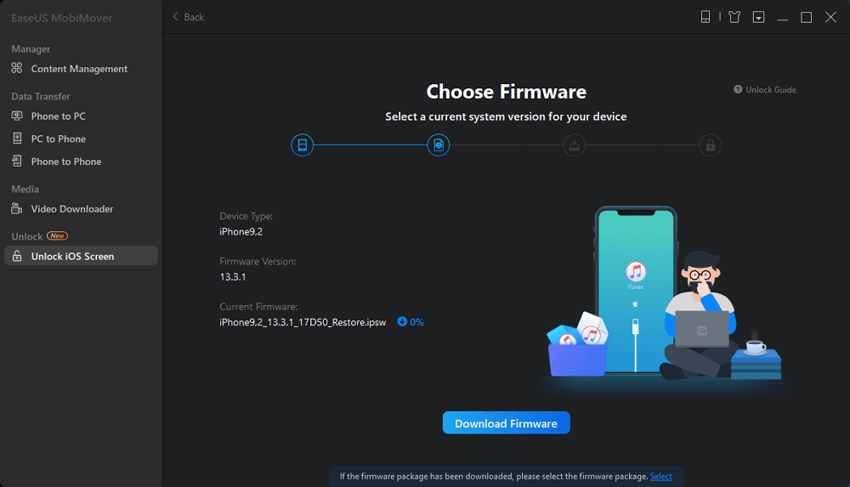Click the Phone to Phone icon

point(17,161)
